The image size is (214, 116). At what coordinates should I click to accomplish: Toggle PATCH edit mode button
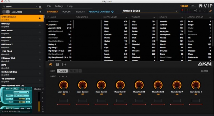click(73, 71)
